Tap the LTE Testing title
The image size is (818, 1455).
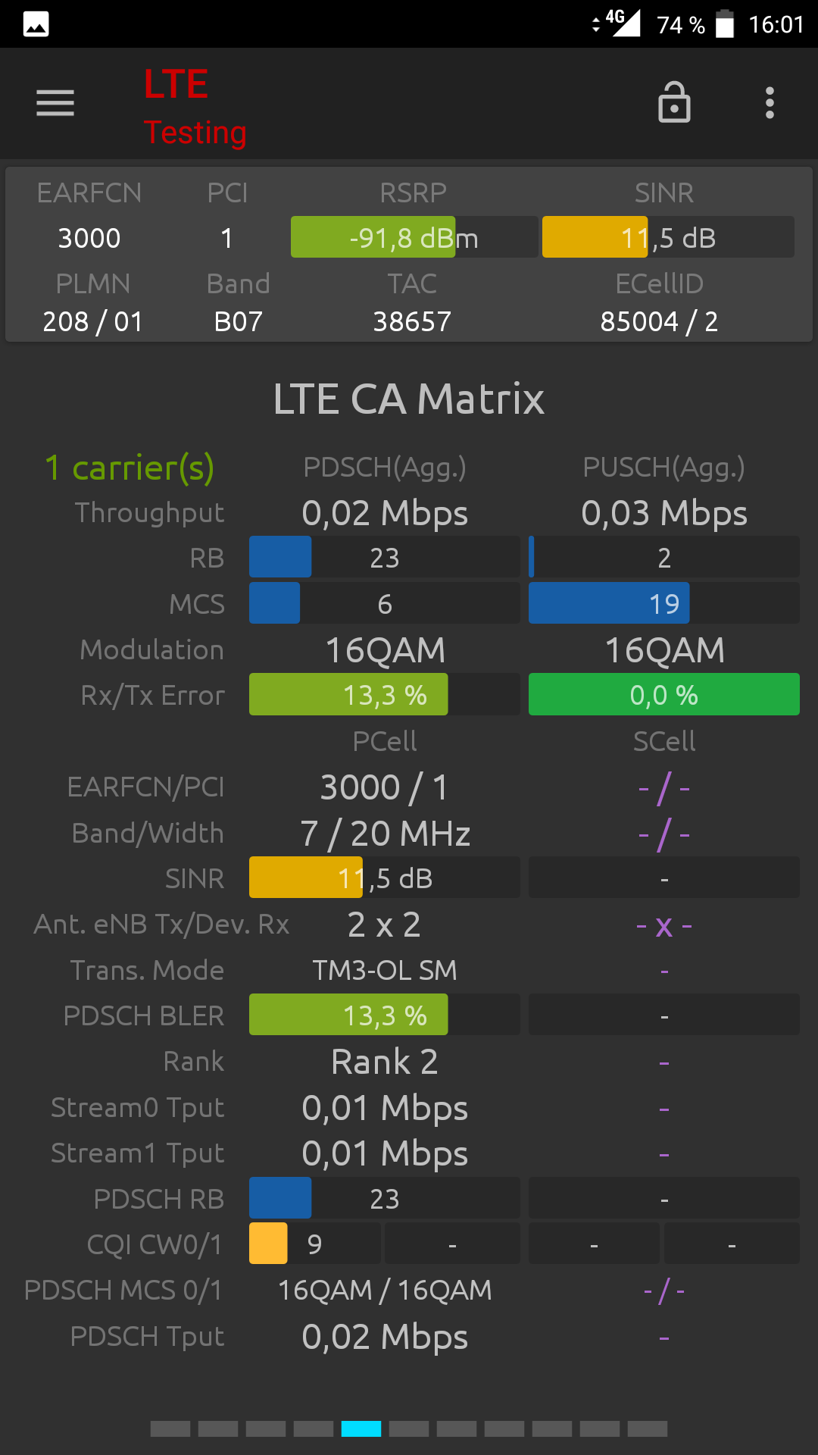tap(195, 106)
